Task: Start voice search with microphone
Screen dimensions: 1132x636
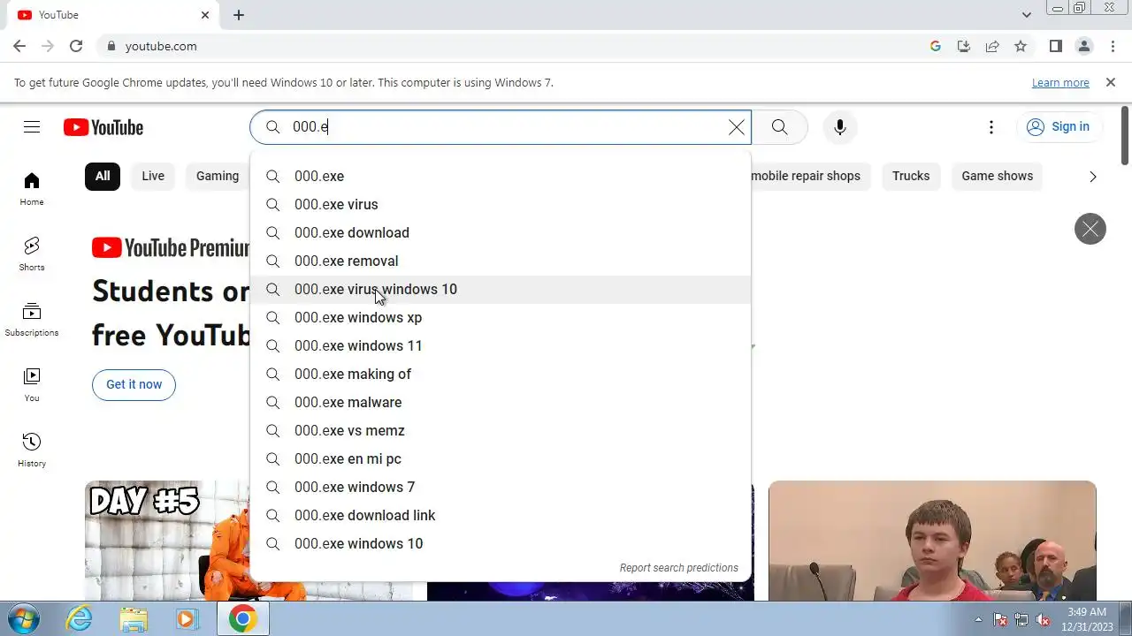Action: (x=840, y=127)
